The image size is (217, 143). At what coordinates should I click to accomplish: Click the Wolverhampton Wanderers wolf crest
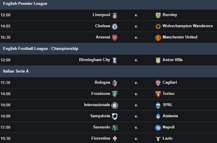click(157, 26)
